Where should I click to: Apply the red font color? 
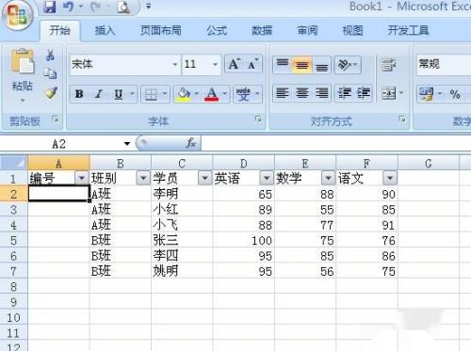pyautogui.click(x=212, y=94)
